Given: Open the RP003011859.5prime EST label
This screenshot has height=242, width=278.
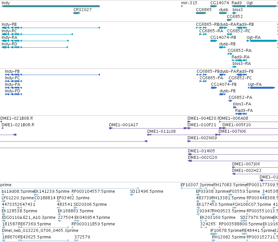Looking at the screenshot, I should pos(93,224).
